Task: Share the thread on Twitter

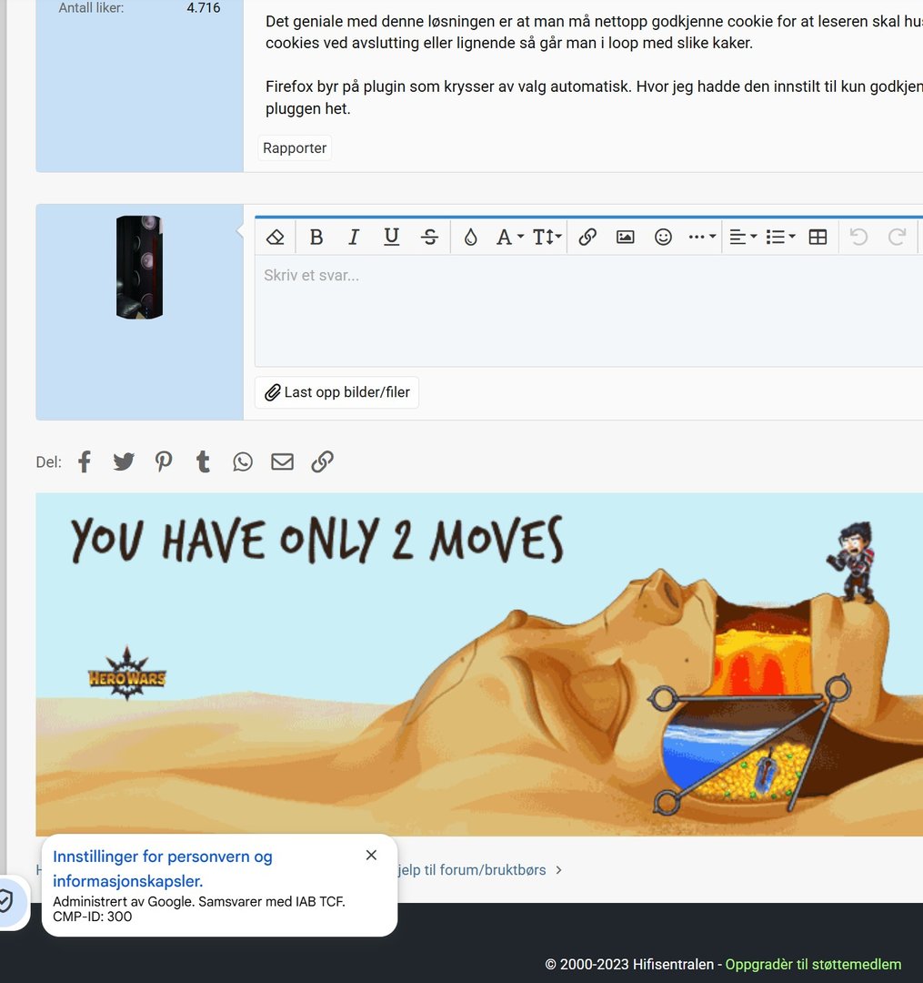Action: 124,462
